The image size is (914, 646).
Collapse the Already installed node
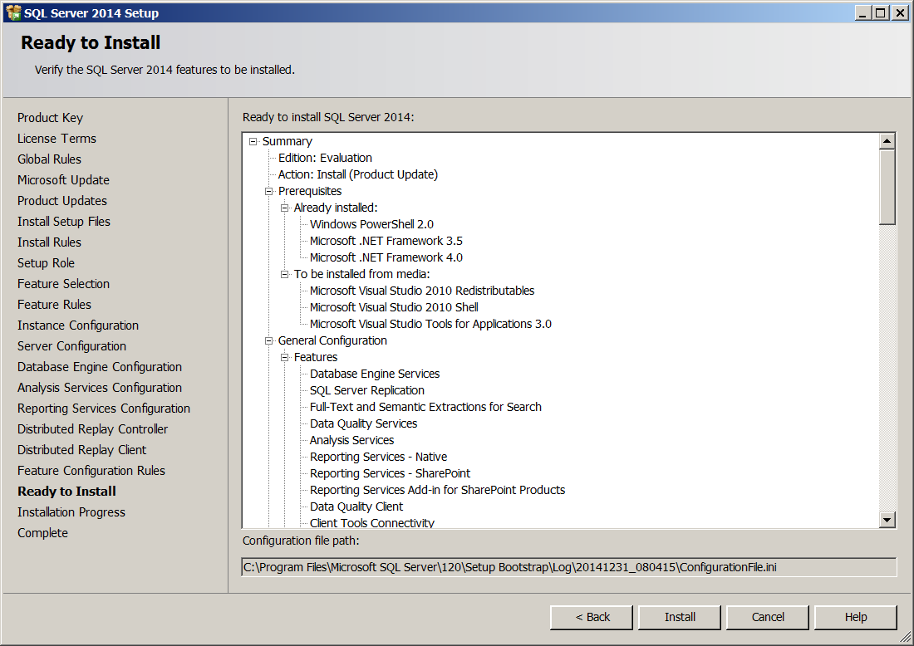point(284,208)
